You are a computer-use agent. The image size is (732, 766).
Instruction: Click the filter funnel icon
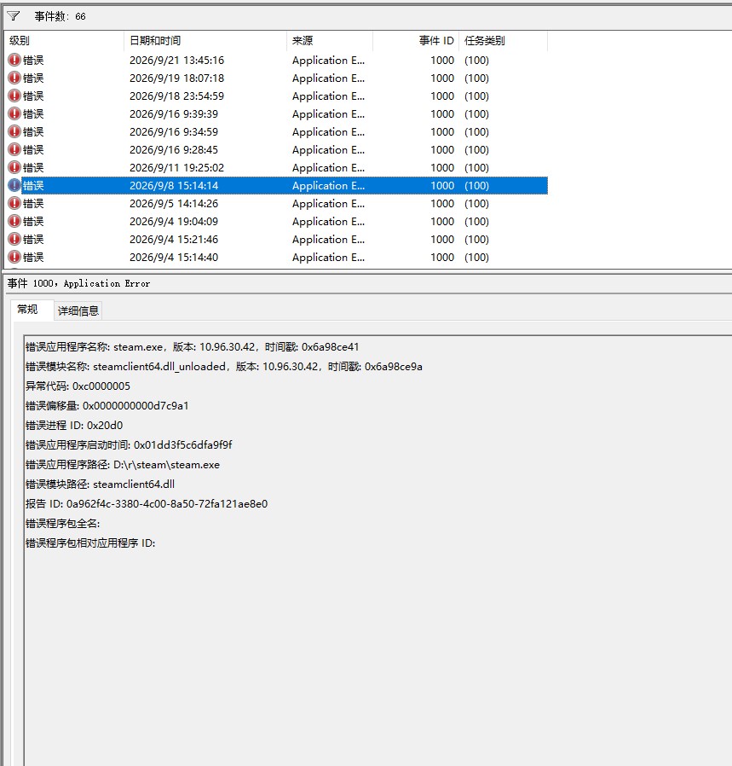(13, 16)
